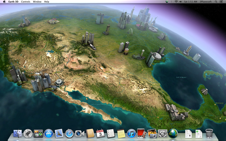Open the Apple menu
The height and width of the screenshot is (141, 226).
tap(4, 2)
